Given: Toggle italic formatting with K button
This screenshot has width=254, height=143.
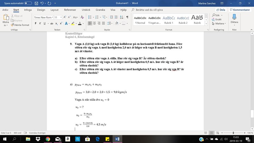Looking at the screenshot, I should (40, 24).
